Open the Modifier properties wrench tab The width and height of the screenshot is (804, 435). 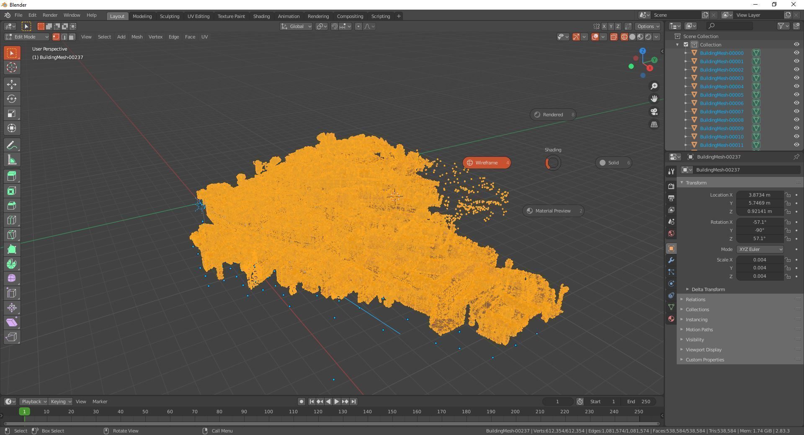(671, 260)
